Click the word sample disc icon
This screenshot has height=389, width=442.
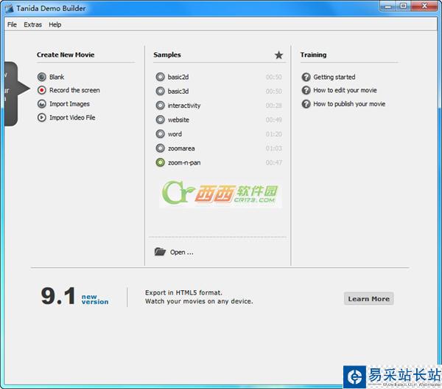[x=160, y=134]
